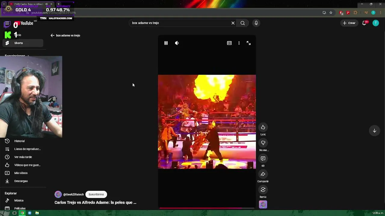The image size is (385, 216).
Task: Open Listas de reproducción in sidebar
Action: coord(23,149)
